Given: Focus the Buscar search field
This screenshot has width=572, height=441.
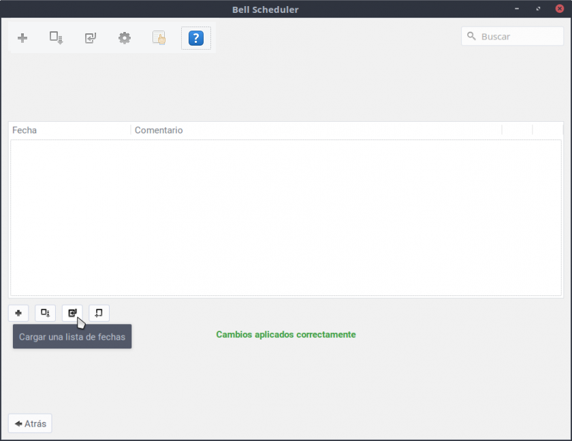Looking at the screenshot, I should click(518, 37).
